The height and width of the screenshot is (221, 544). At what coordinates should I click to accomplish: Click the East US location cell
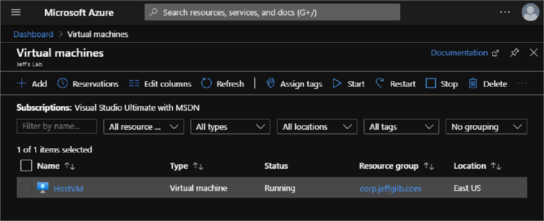[467, 188]
